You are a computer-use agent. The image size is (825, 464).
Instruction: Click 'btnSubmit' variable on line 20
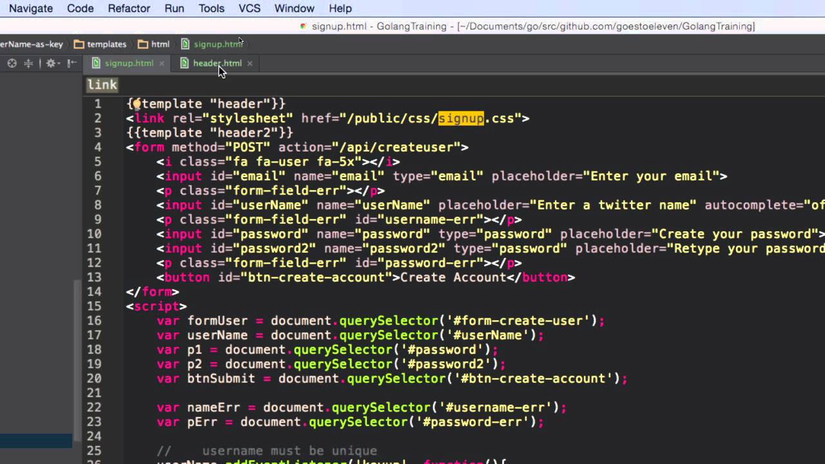222,379
